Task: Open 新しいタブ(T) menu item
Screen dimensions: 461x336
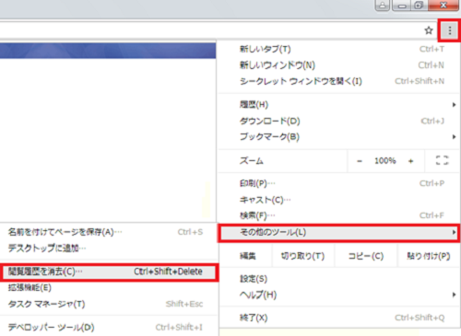Action: click(x=338, y=49)
